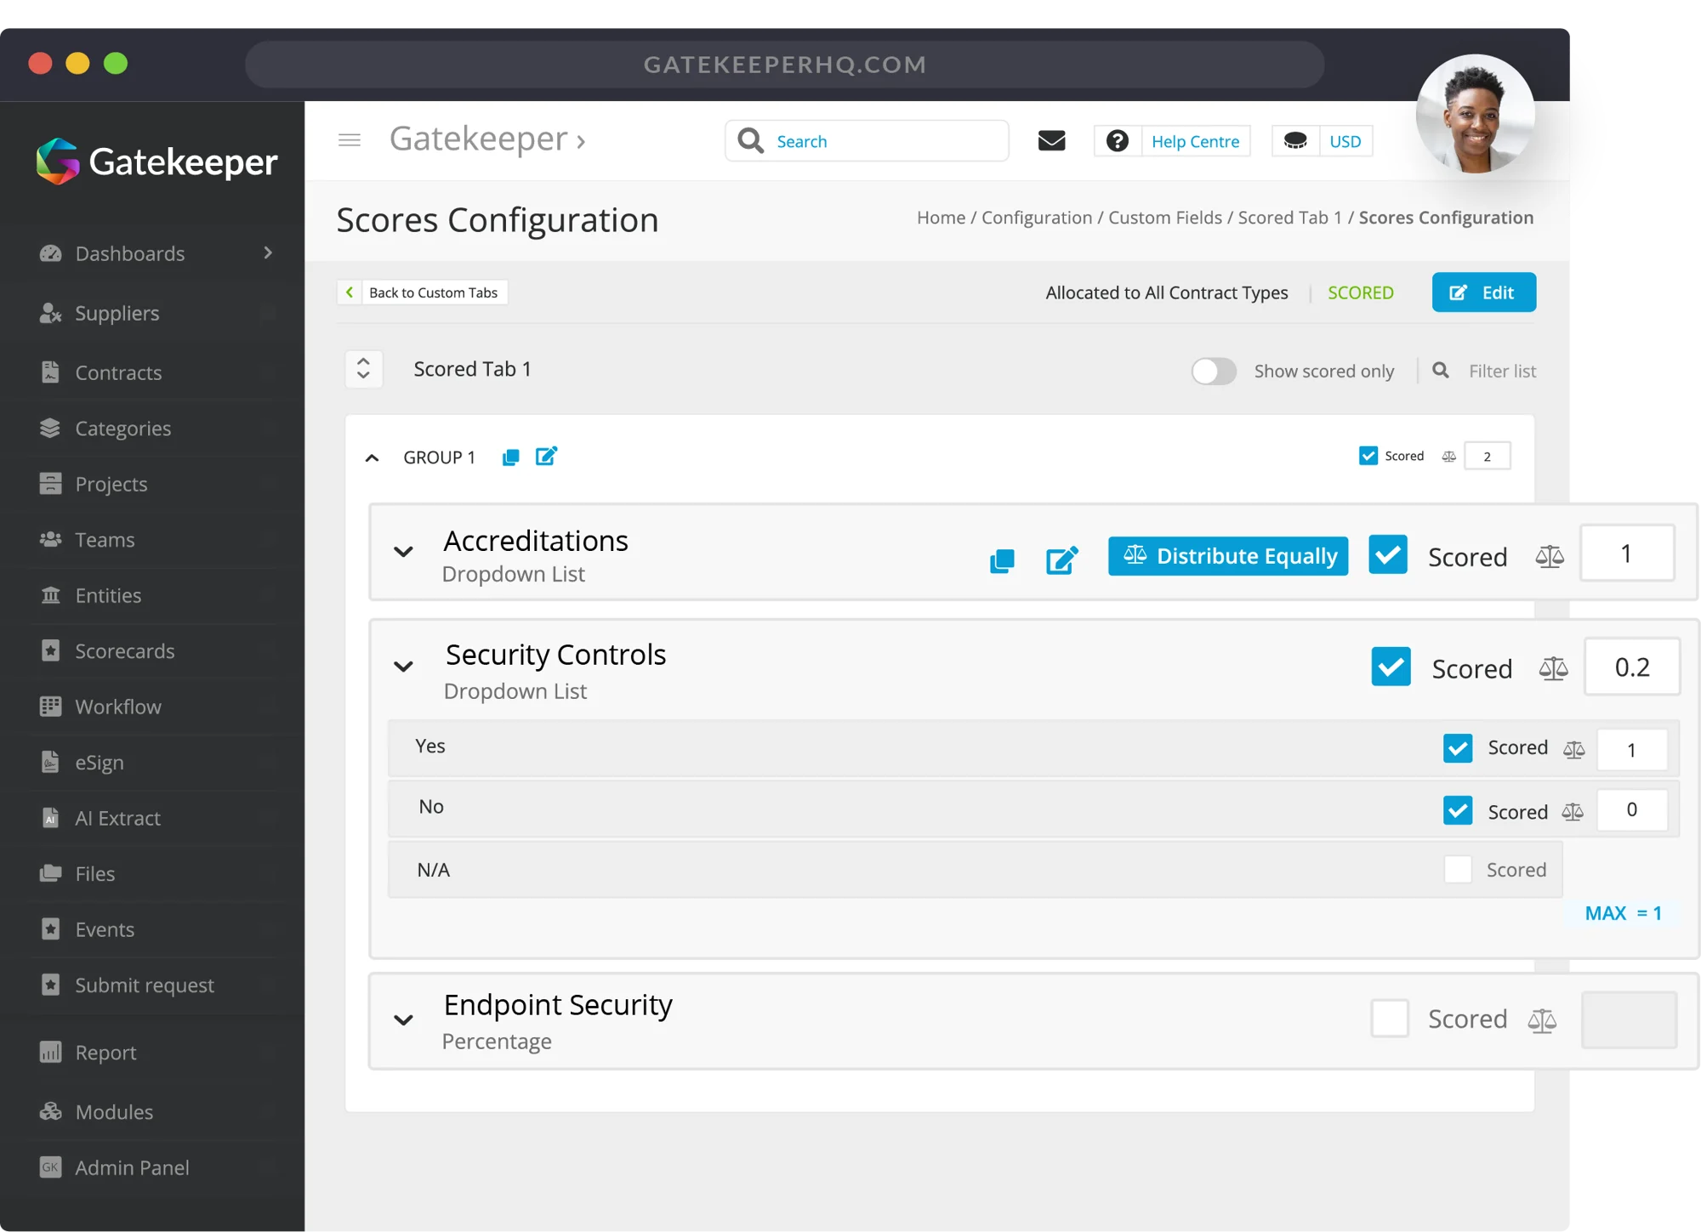Click the edit pencil icon beside GROUP 1

pyautogui.click(x=546, y=457)
